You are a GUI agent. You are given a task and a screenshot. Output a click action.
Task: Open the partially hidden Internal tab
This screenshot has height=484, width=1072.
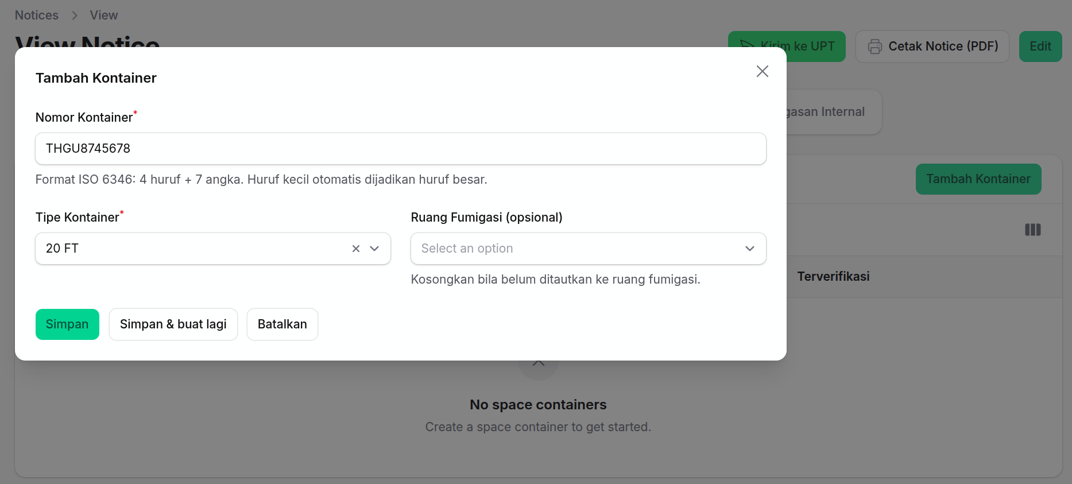(827, 112)
